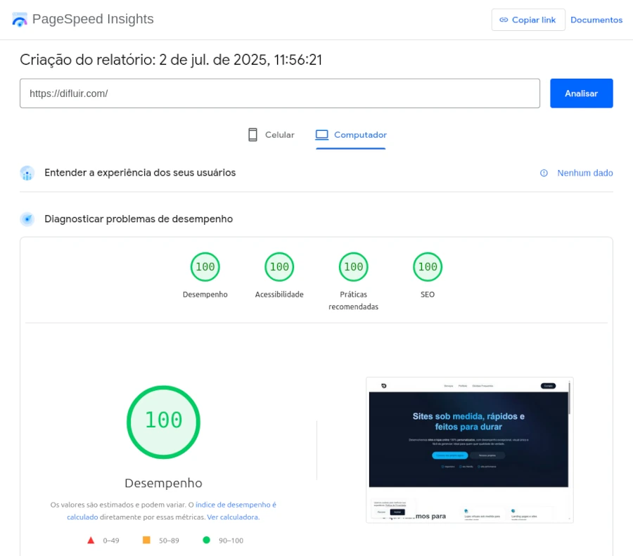Screen dimensions: 633x556
Task: Click the Práticas recomendadas label
Action: (x=353, y=300)
